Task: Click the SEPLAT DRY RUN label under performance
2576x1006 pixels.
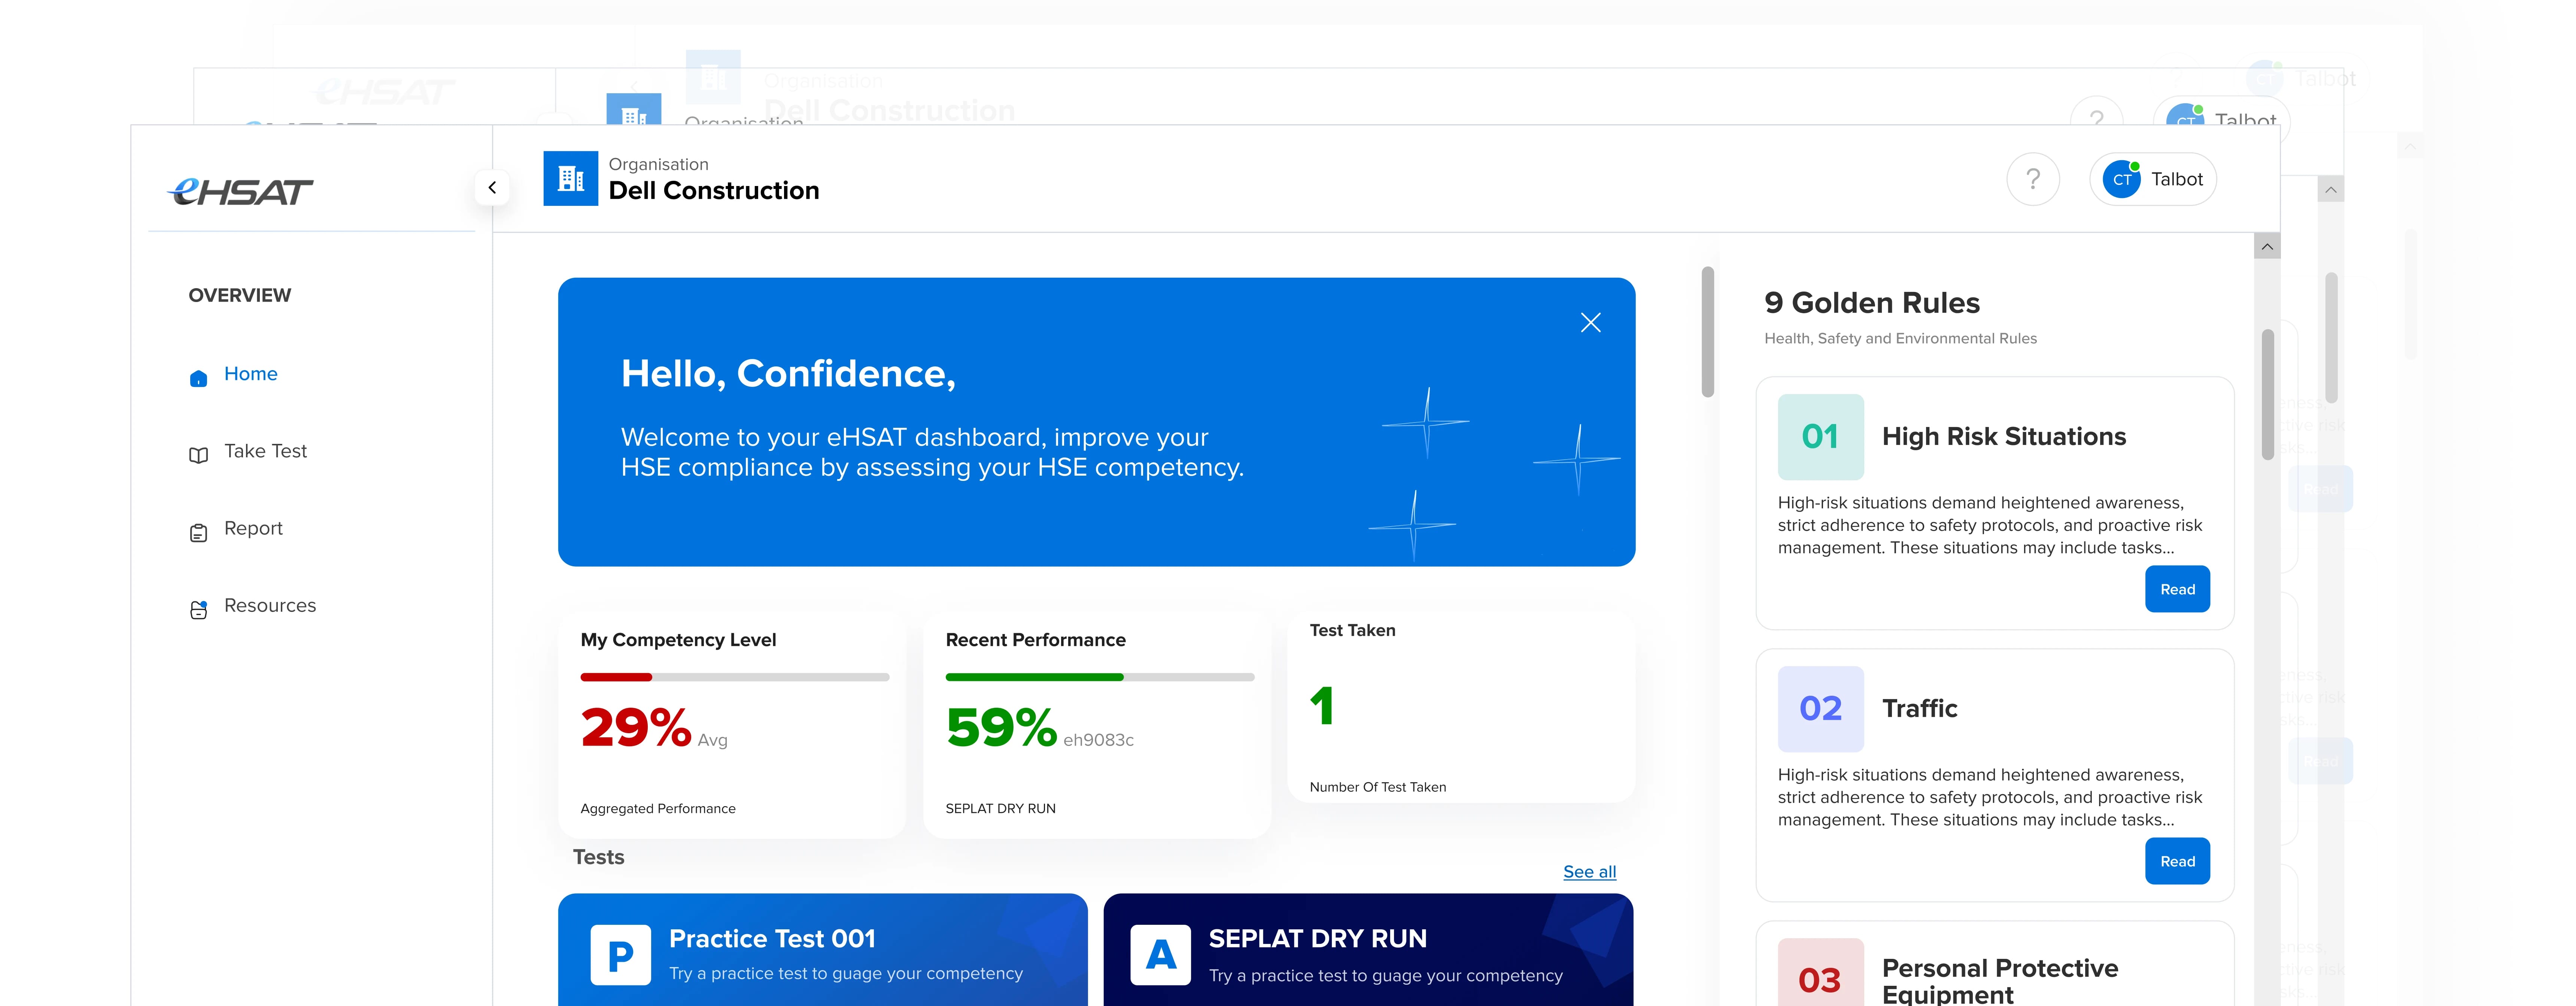Action: 1000,809
